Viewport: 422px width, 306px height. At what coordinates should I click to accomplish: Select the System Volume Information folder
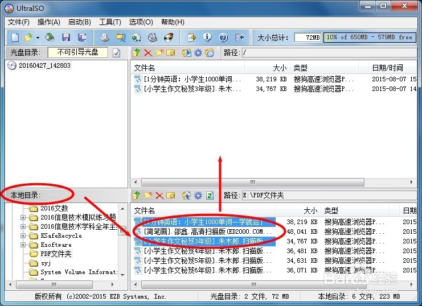coord(79,272)
